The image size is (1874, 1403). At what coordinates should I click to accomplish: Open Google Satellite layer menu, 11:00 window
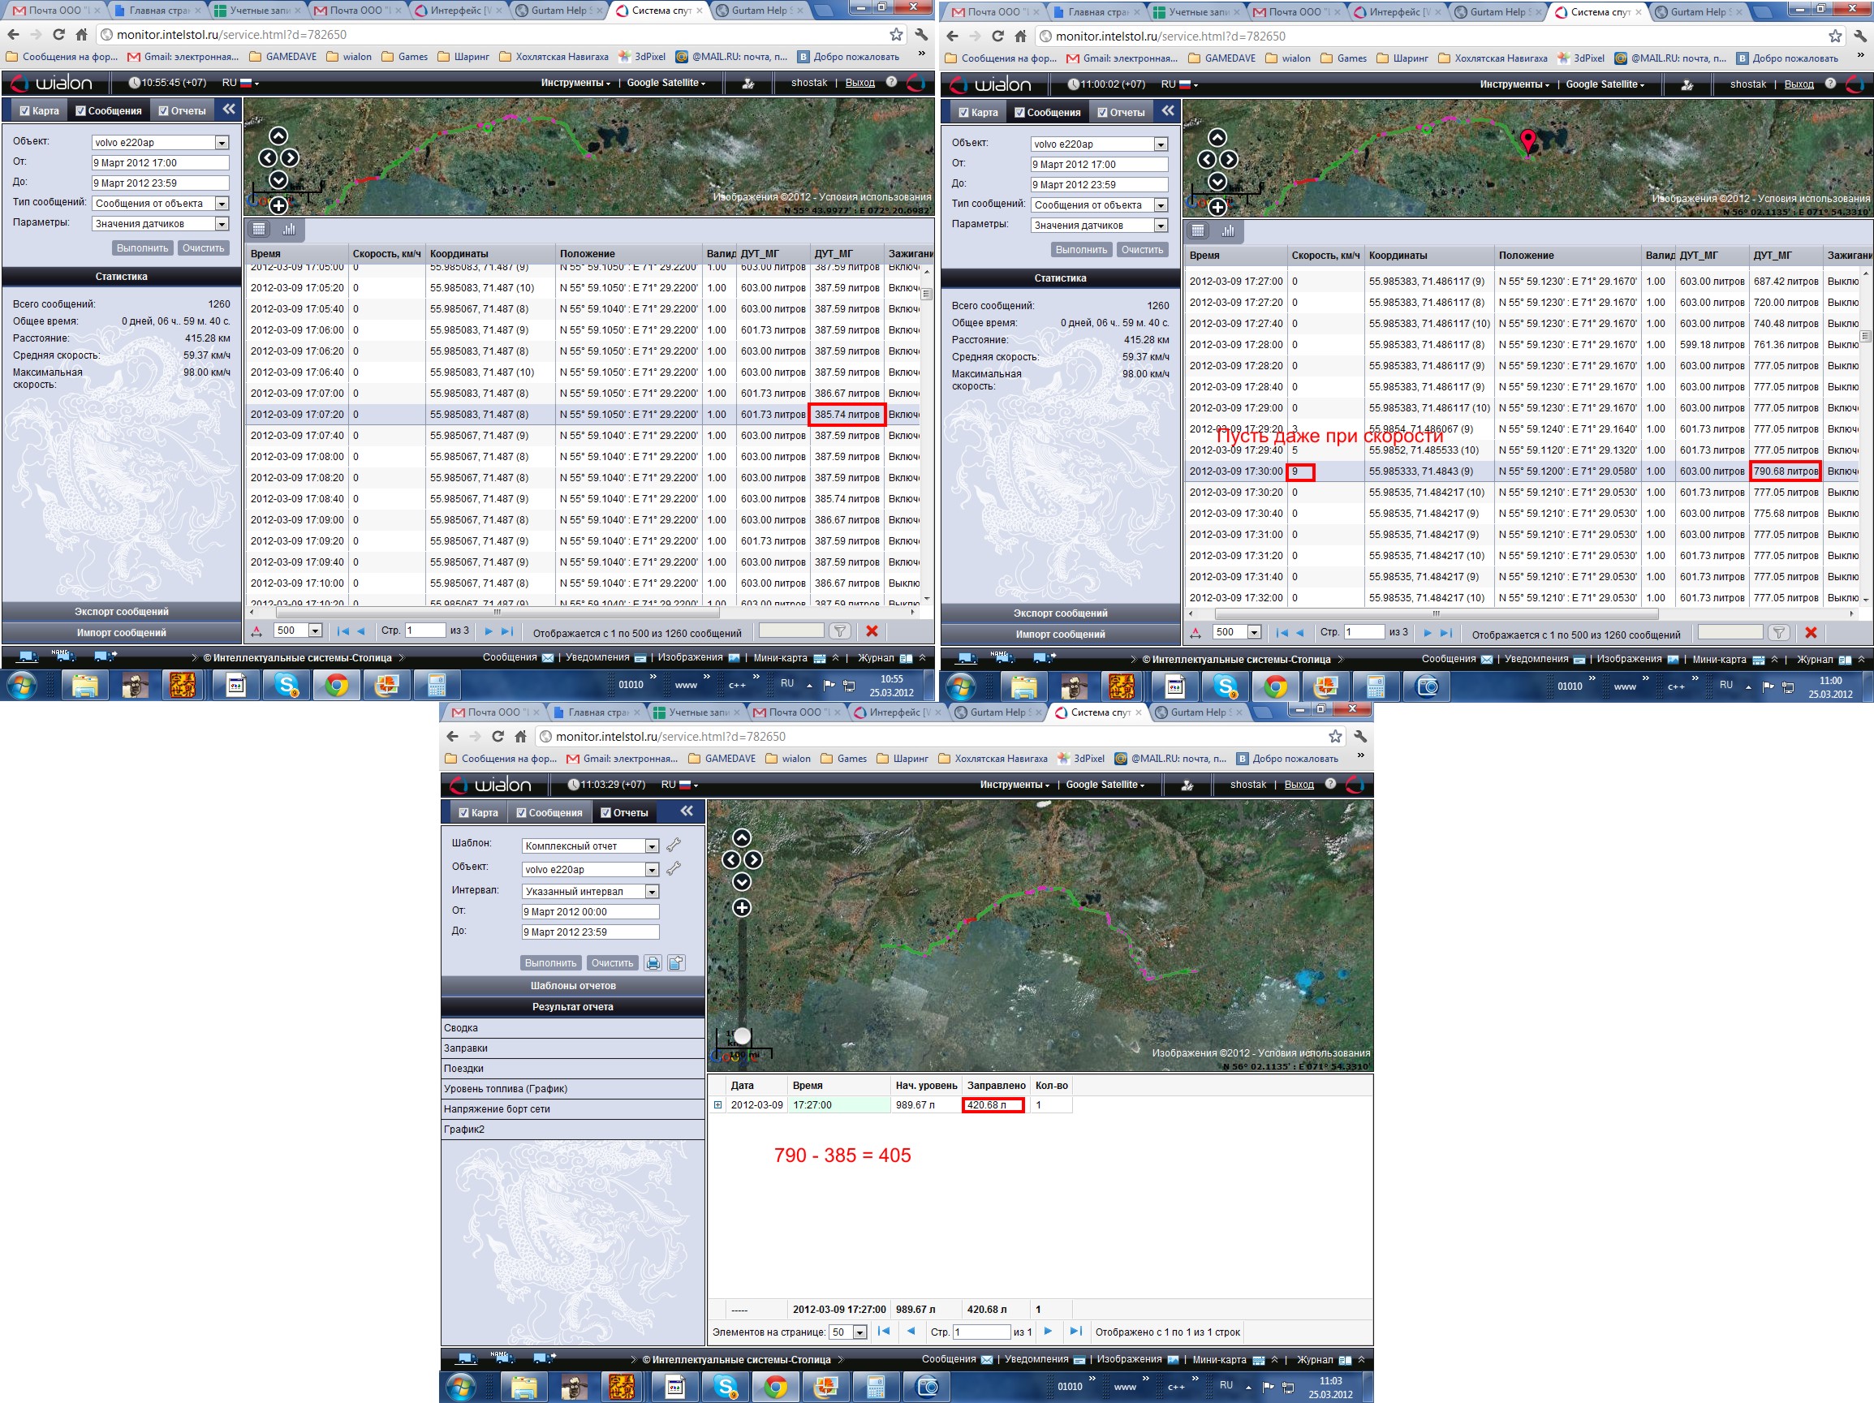[1605, 84]
